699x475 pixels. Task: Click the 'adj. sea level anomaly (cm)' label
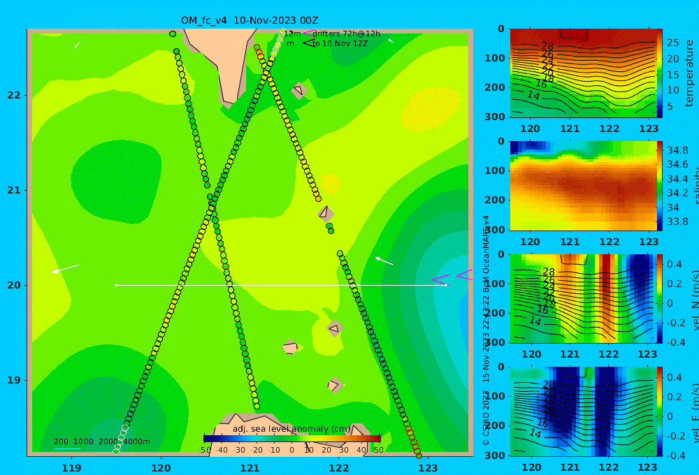(291, 429)
